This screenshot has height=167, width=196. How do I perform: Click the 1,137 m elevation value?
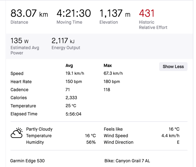click(115, 13)
